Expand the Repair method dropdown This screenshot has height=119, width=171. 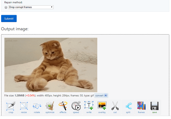(x=31, y=7)
